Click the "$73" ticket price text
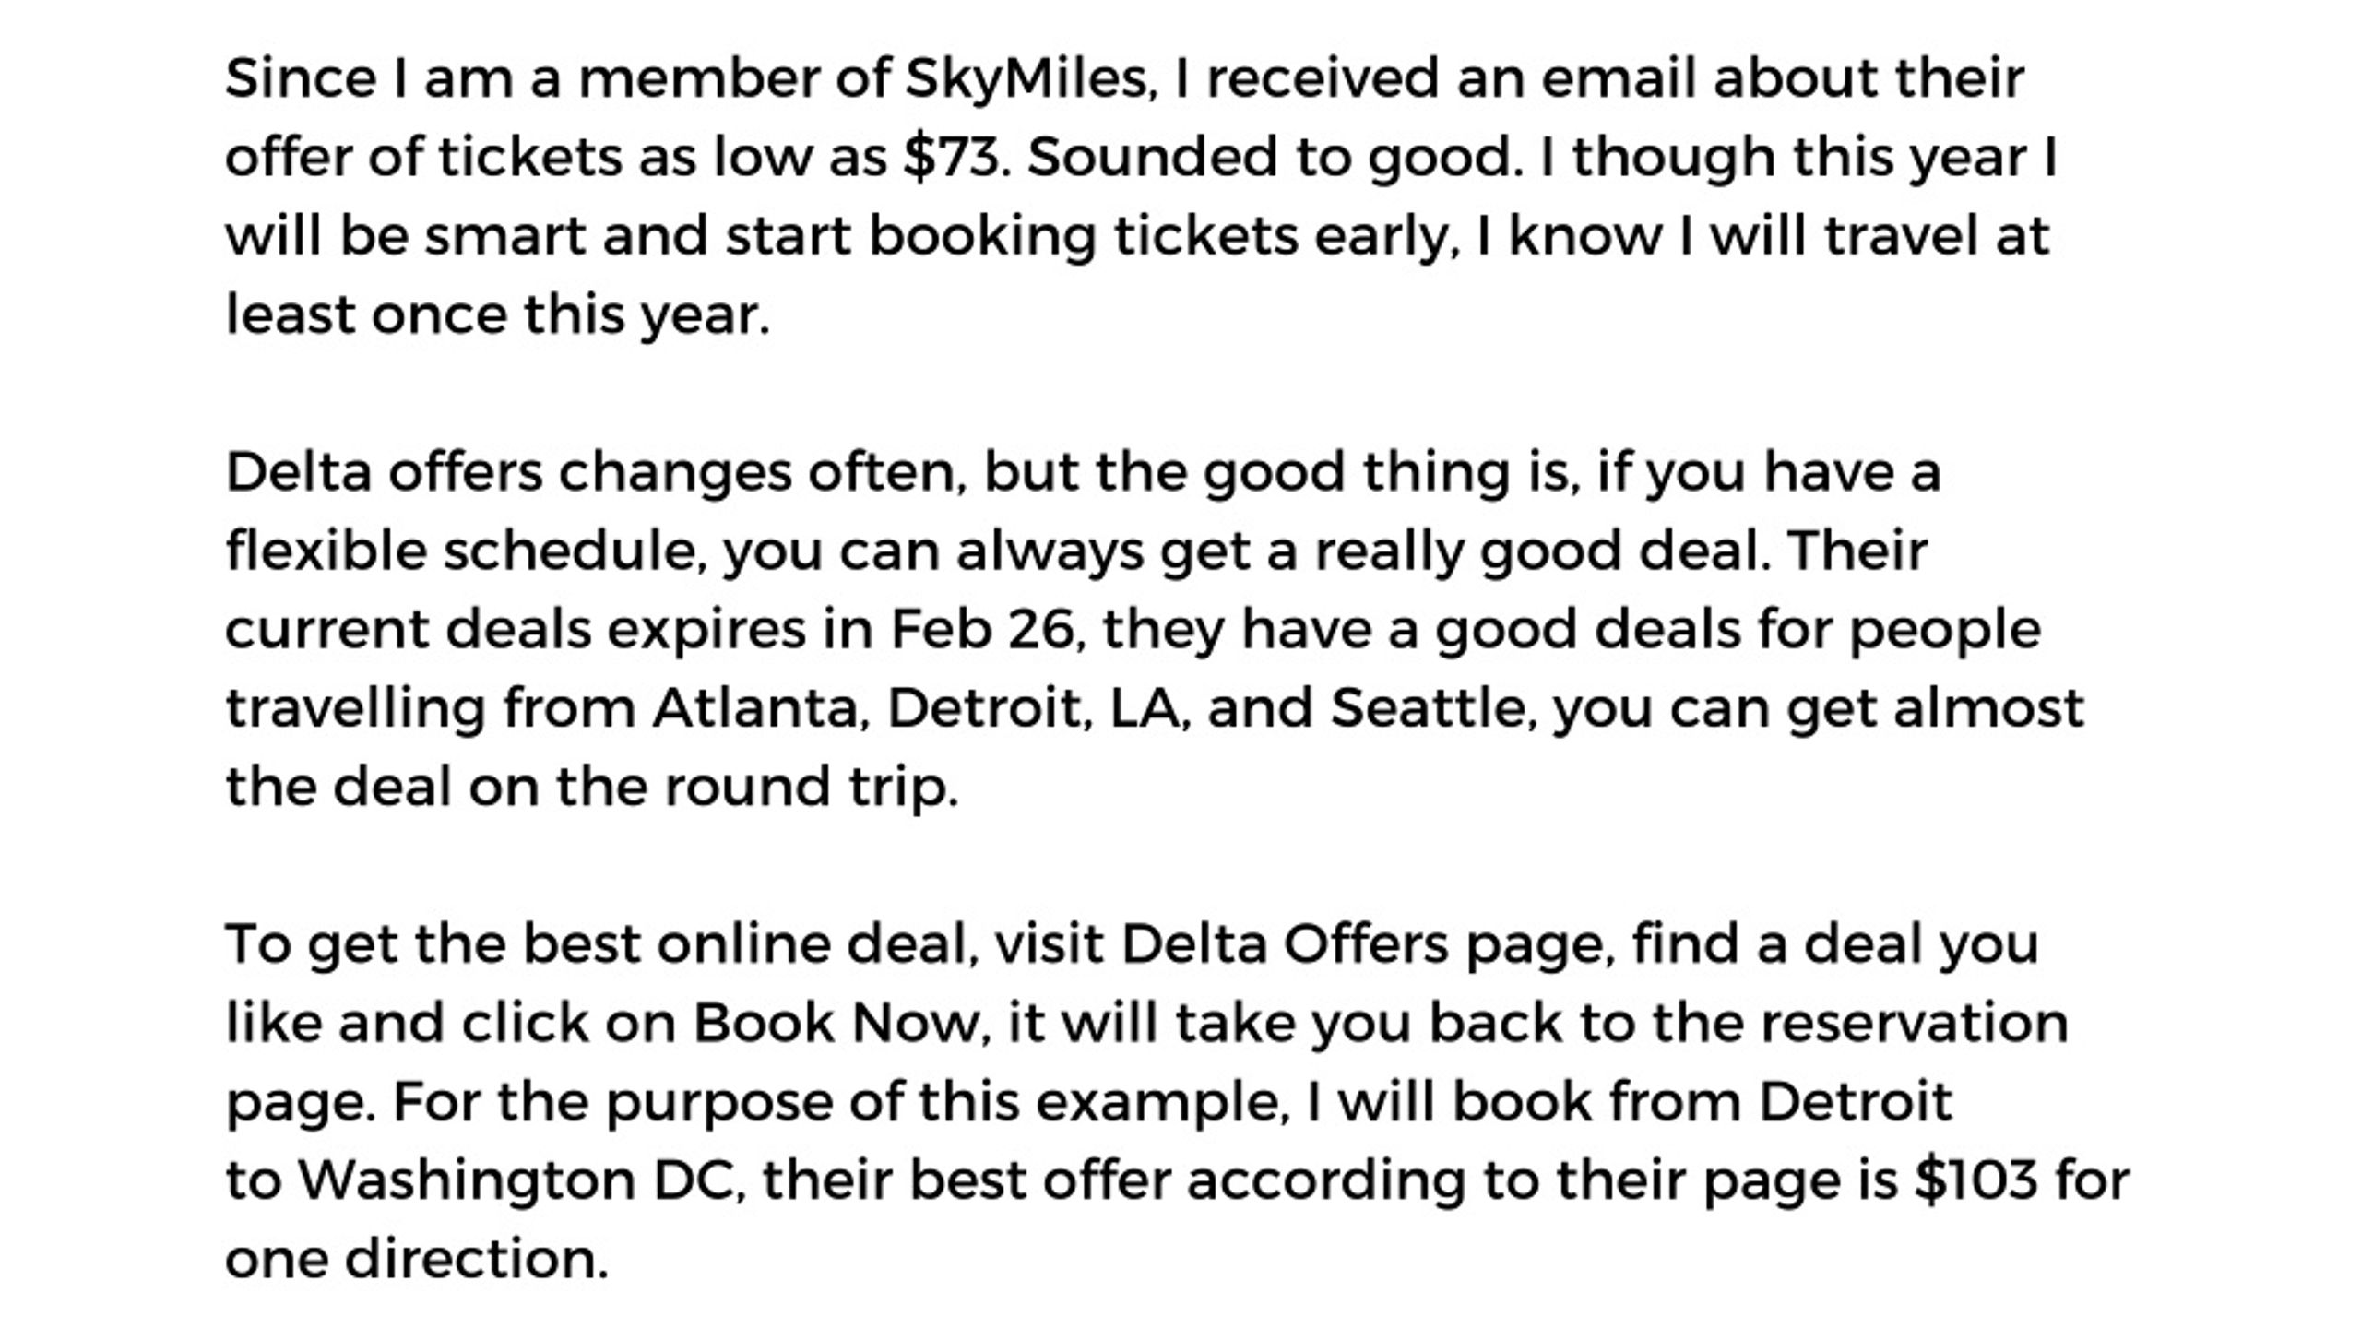 [x=951, y=157]
